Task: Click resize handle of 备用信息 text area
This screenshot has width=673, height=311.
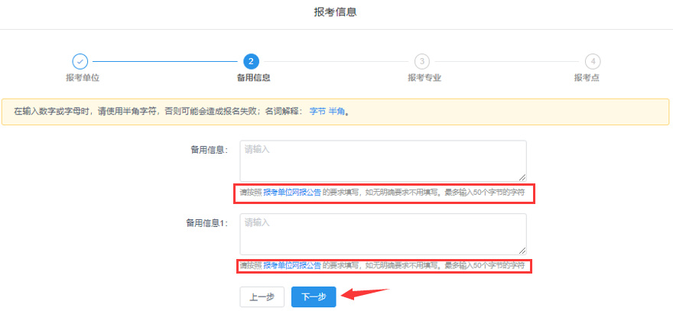Action: point(522,177)
